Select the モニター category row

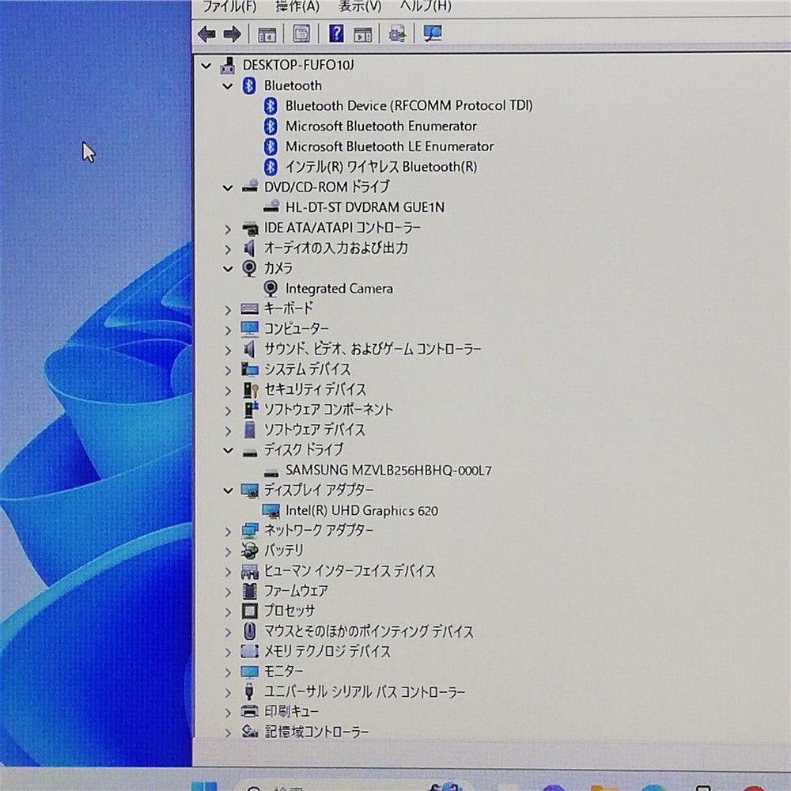coord(283,672)
